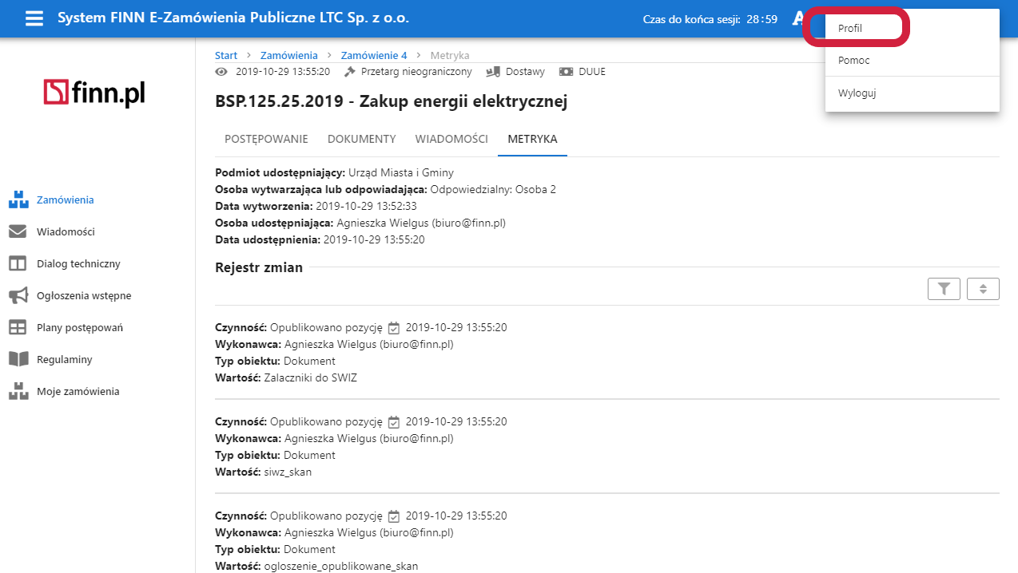Click value ogloszenie_opublikowane_skan

(x=341, y=566)
